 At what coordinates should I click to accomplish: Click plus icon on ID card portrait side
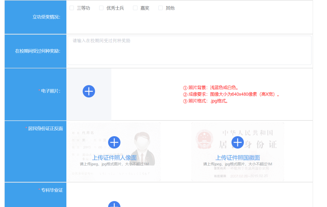tap(114, 142)
